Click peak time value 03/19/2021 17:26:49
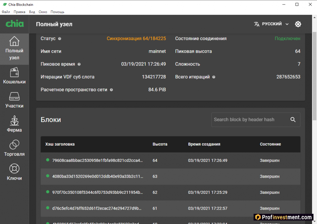This screenshot has height=224, width=317. [x=143, y=64]
